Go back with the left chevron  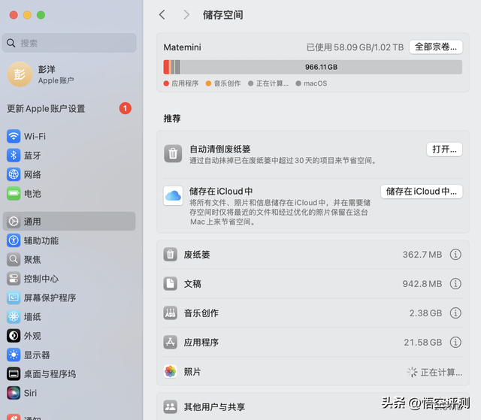162,15
